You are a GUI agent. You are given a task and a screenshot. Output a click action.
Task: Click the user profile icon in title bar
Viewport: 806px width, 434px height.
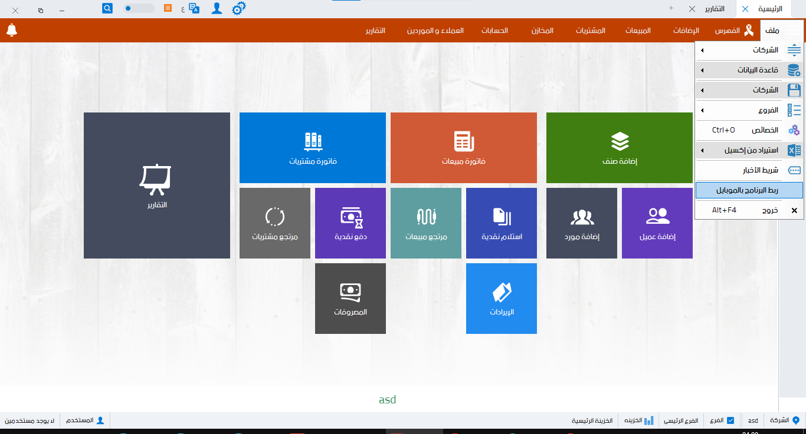click(x=217, y=8)
